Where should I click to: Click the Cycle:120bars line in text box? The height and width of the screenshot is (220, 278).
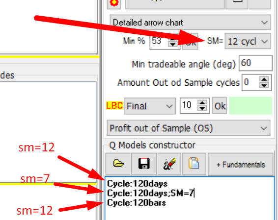click(x=137, y=203)
